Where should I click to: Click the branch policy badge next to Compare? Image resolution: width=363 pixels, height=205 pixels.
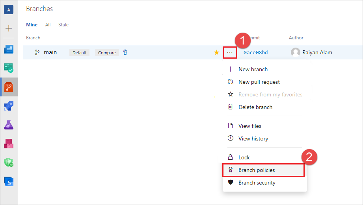tap(125, 52)
